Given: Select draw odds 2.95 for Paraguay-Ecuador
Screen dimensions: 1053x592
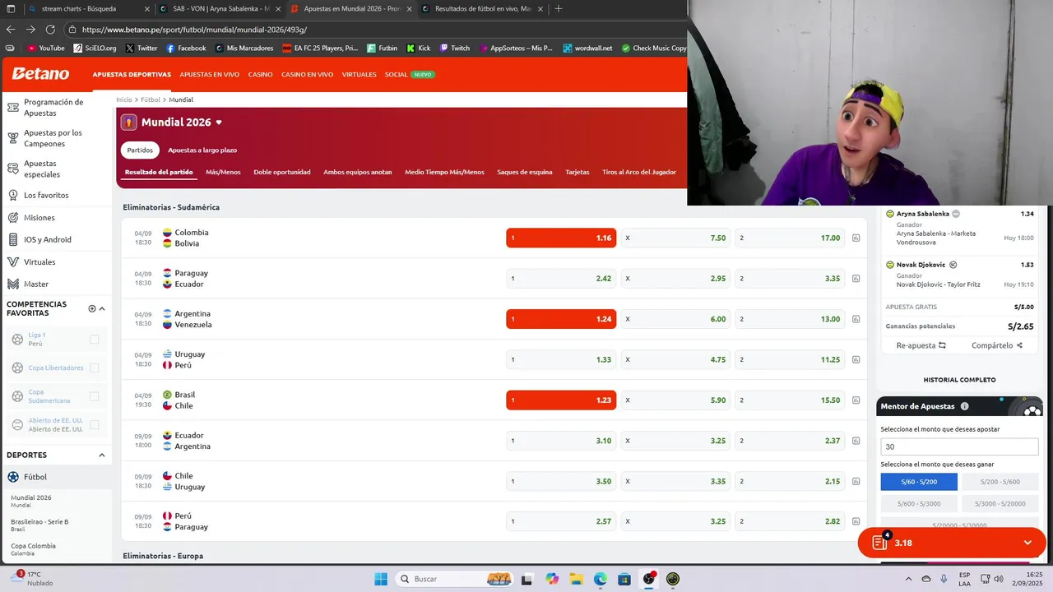Looking at the screenshot, I should pos(675,278).
